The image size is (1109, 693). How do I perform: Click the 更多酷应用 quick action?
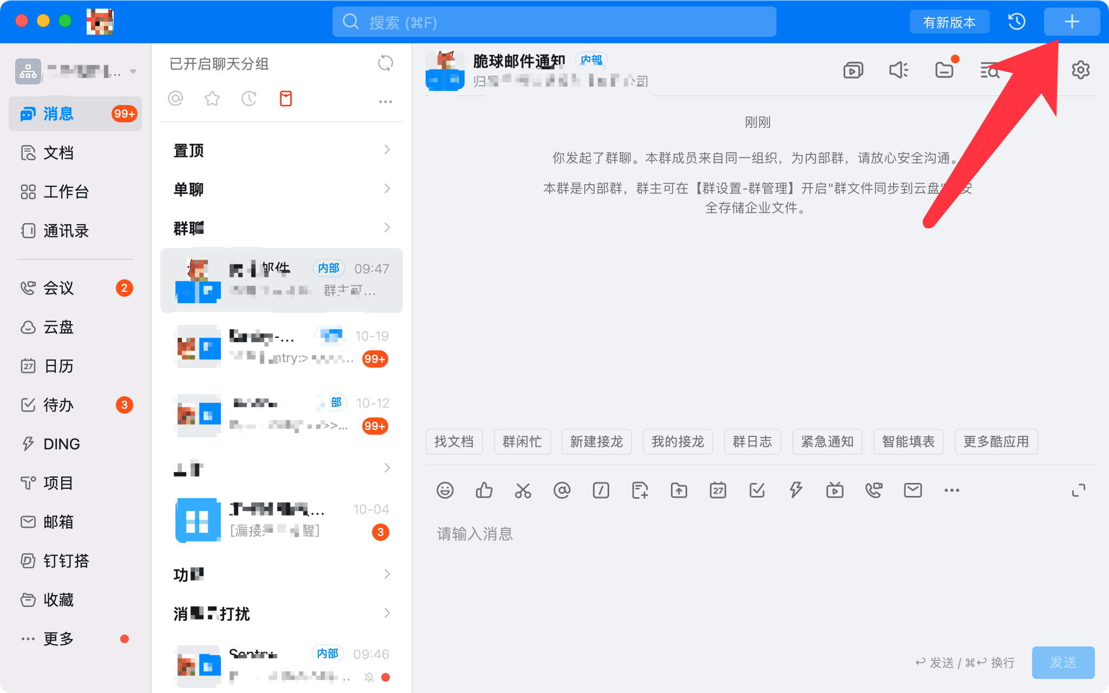[996, 442]
